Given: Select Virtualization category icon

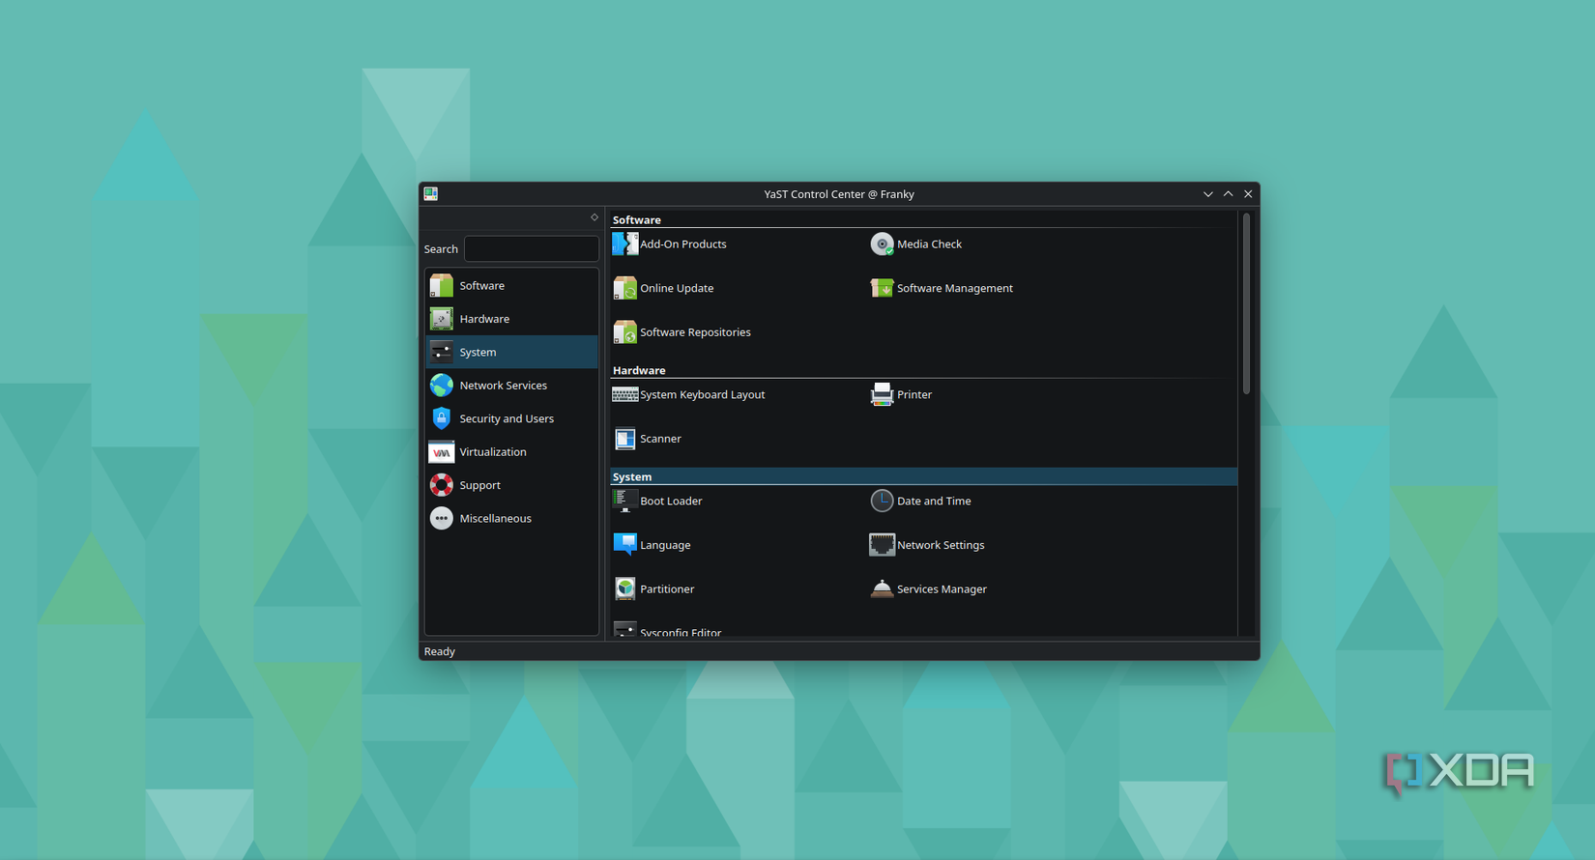Looking at the screenshot, I should coord(442,452).
